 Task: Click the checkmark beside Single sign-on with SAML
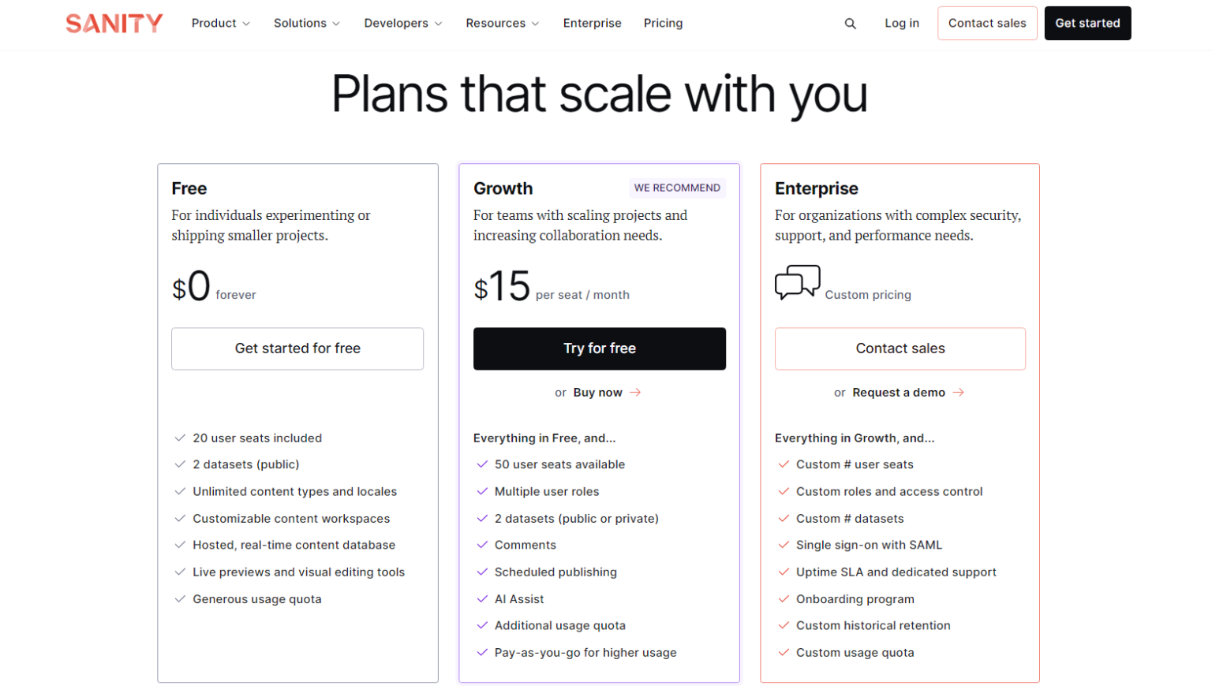click(x=783, y=544)
